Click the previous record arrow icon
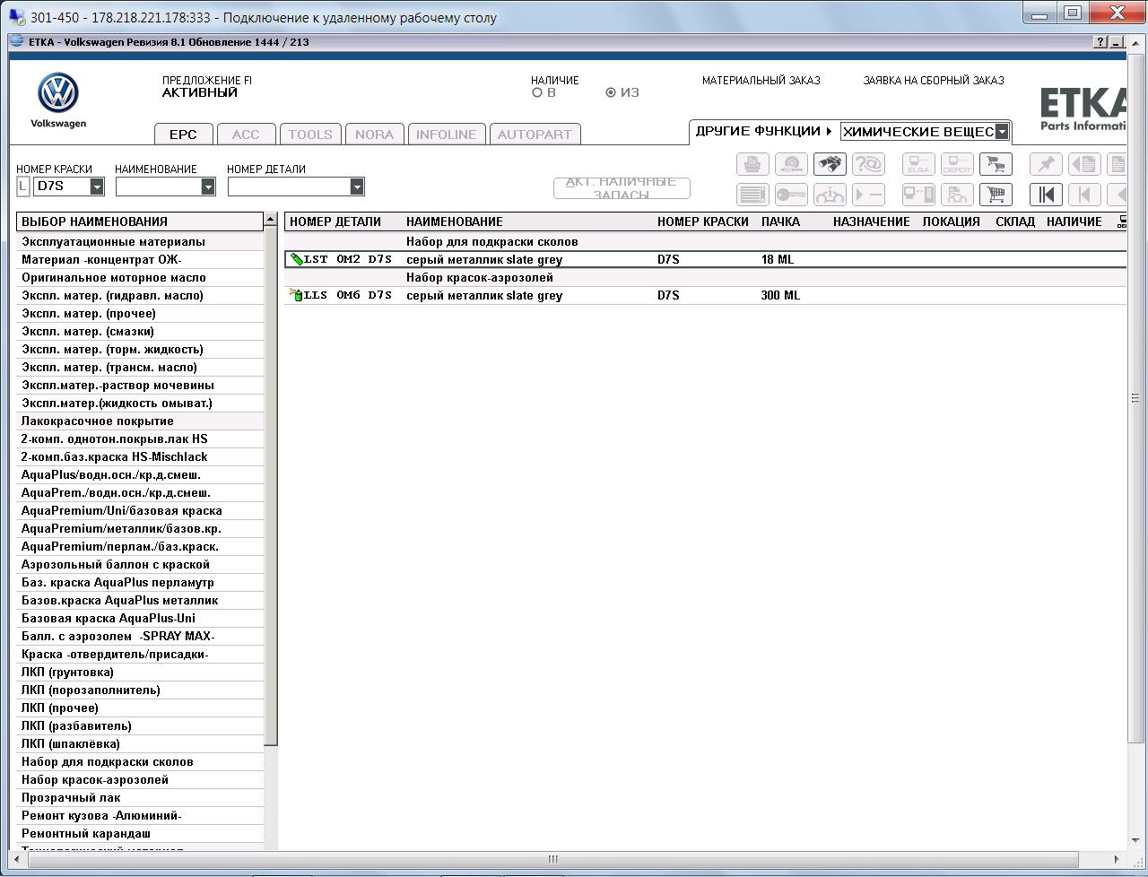Screen dimensions: 1148x877 point(1084,195)
